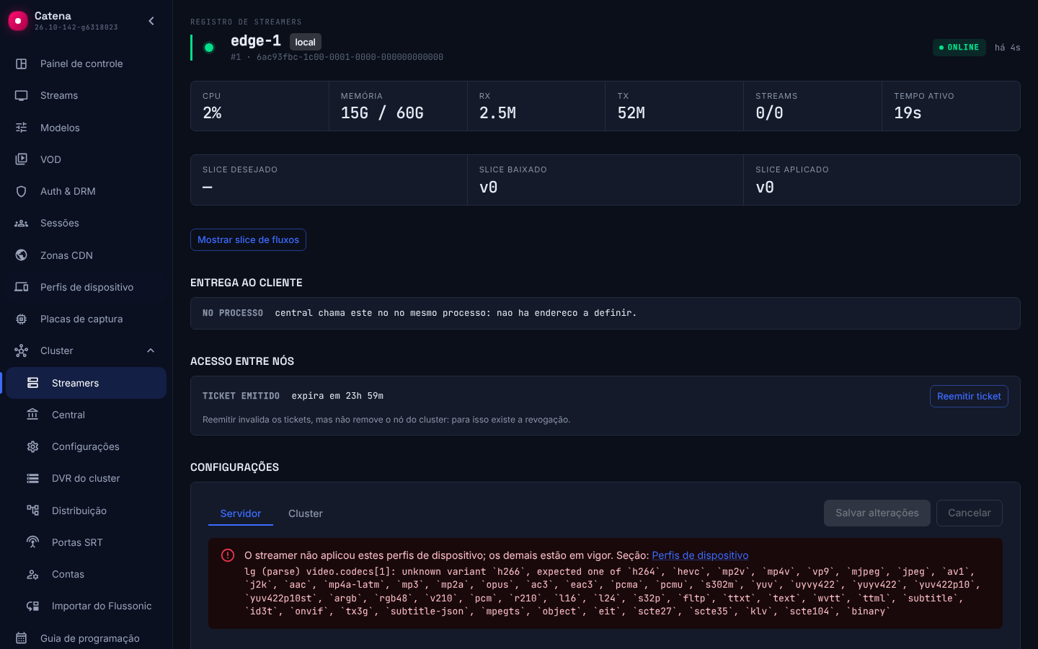
Task: Open the Sessões menu entry
Action: pyautogui.click(x=86, y=223)
